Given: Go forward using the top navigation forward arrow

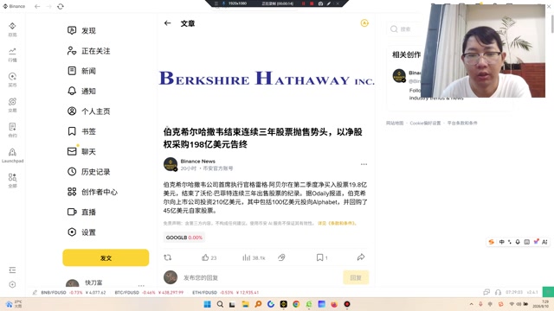Looking at the screenshot, I should point(48,6).
